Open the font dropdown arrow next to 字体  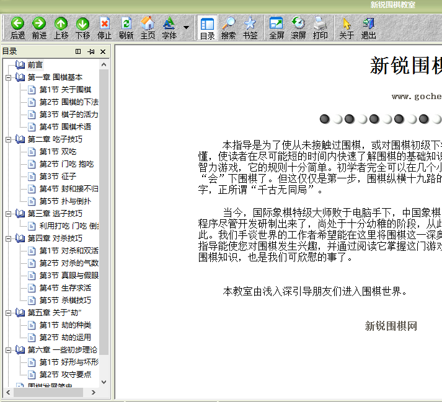click(x=186, y=27)
